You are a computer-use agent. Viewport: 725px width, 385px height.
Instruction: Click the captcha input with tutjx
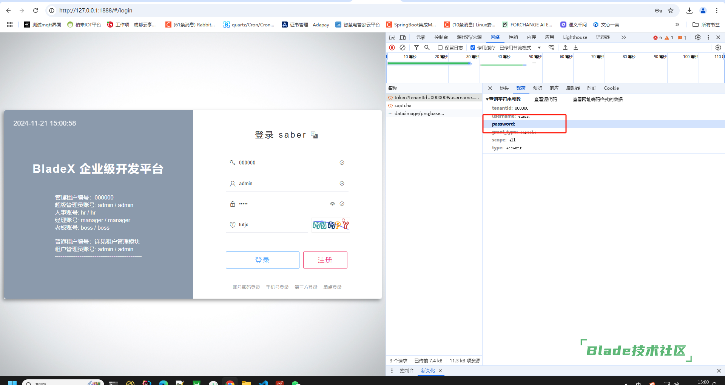[267, 225]
